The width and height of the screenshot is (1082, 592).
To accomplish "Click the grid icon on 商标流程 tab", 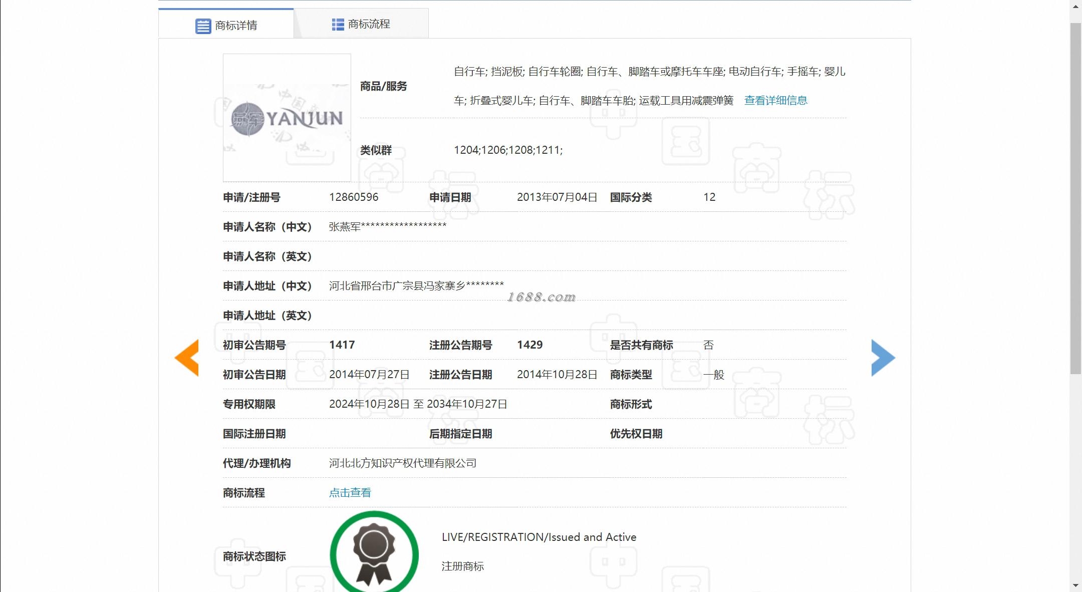I will click(338, 25).
